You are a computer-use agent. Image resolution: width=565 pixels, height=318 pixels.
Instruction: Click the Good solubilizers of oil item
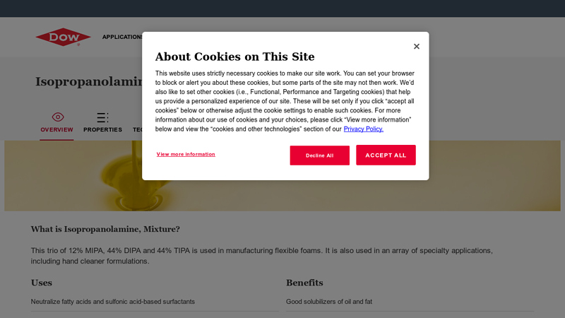pos(329,302)
